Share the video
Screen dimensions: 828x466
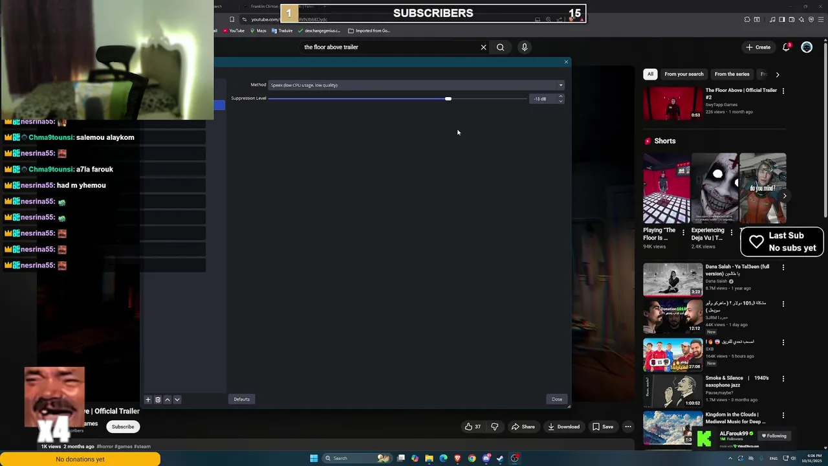pyautogui.click(x=523, y=427)
